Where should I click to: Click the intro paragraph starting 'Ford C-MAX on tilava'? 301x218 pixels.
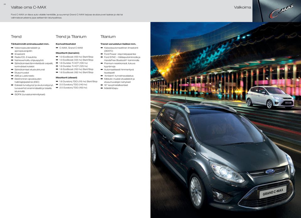tap(67, 16)
